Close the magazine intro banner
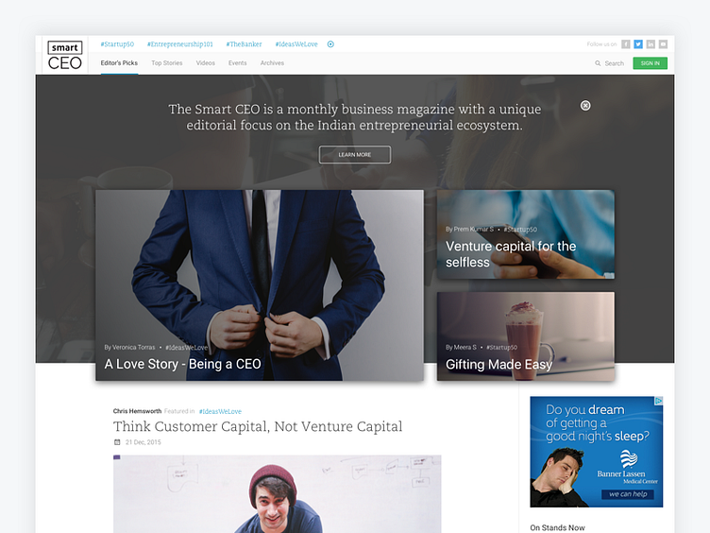 point(585,106)
